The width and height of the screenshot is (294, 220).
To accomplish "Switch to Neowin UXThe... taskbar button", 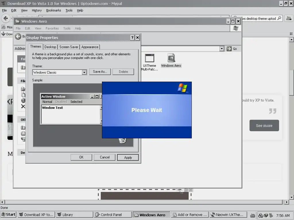I will coord(228,215).
